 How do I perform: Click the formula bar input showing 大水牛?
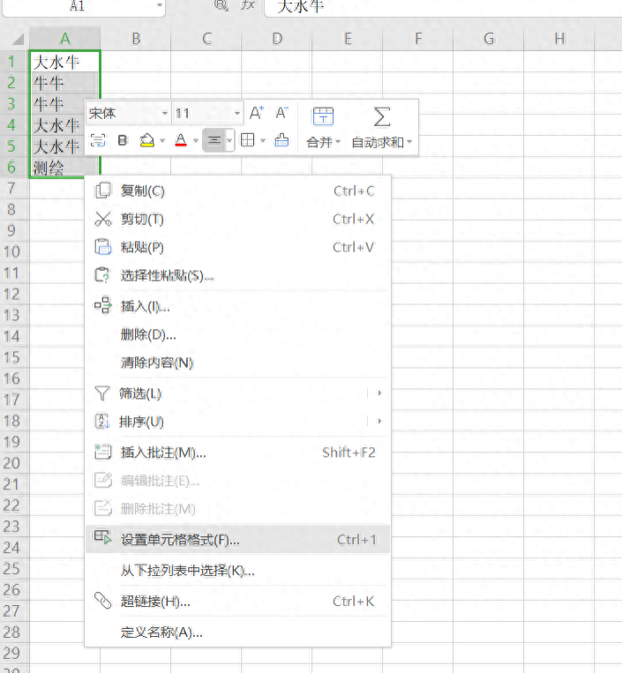[444, 7]
